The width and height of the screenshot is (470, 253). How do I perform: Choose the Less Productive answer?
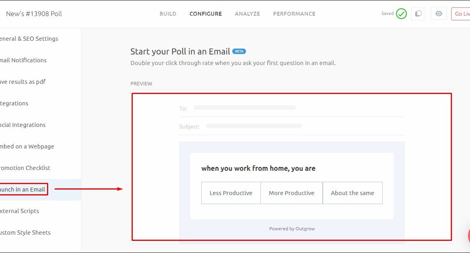(x=231, y=193)
